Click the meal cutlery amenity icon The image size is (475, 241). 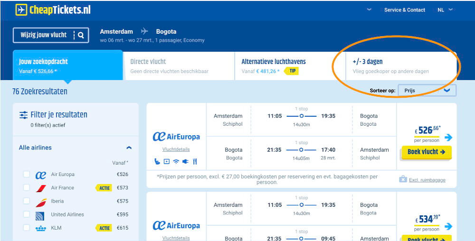coord(195,161)
